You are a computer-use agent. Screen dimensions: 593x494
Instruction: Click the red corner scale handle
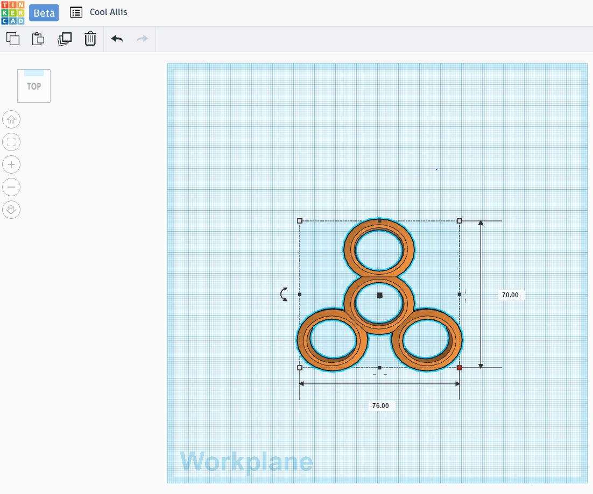point(460,368)
